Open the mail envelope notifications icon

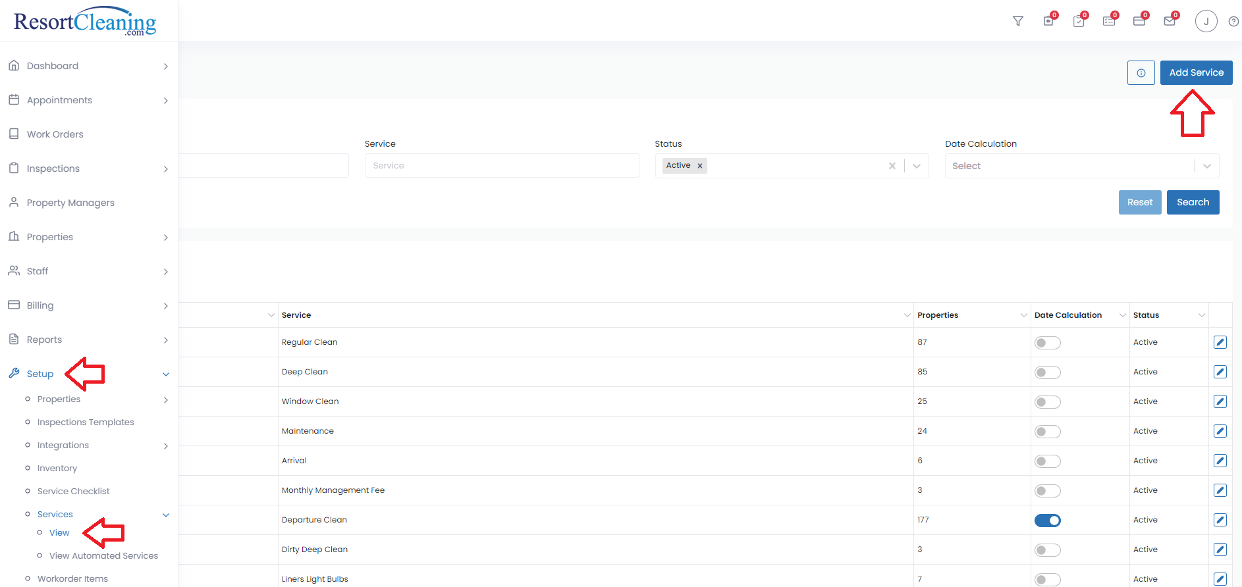click(1170, 21)
